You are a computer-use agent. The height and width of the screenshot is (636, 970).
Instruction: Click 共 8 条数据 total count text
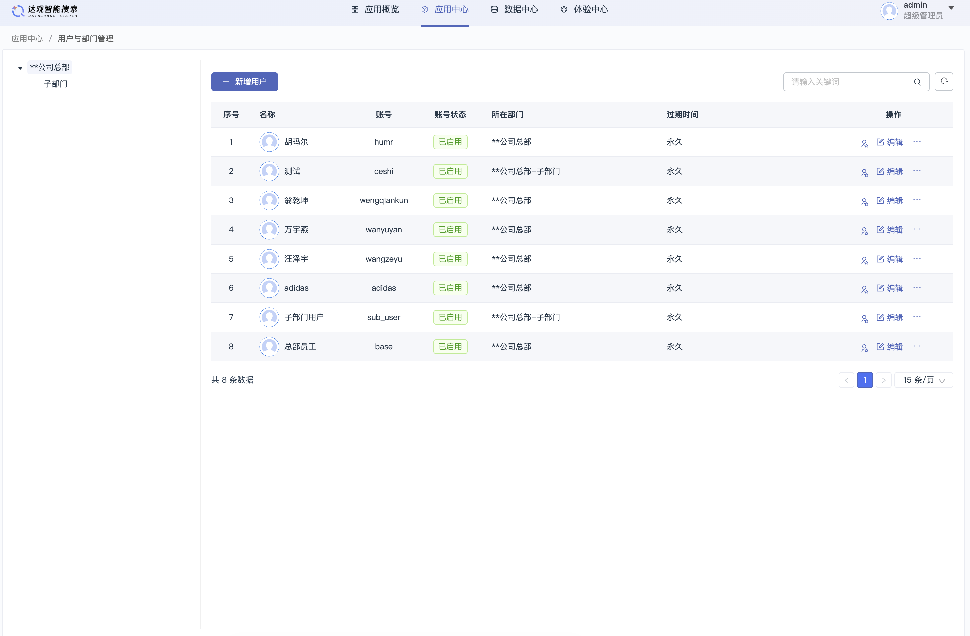click(232, 380)
